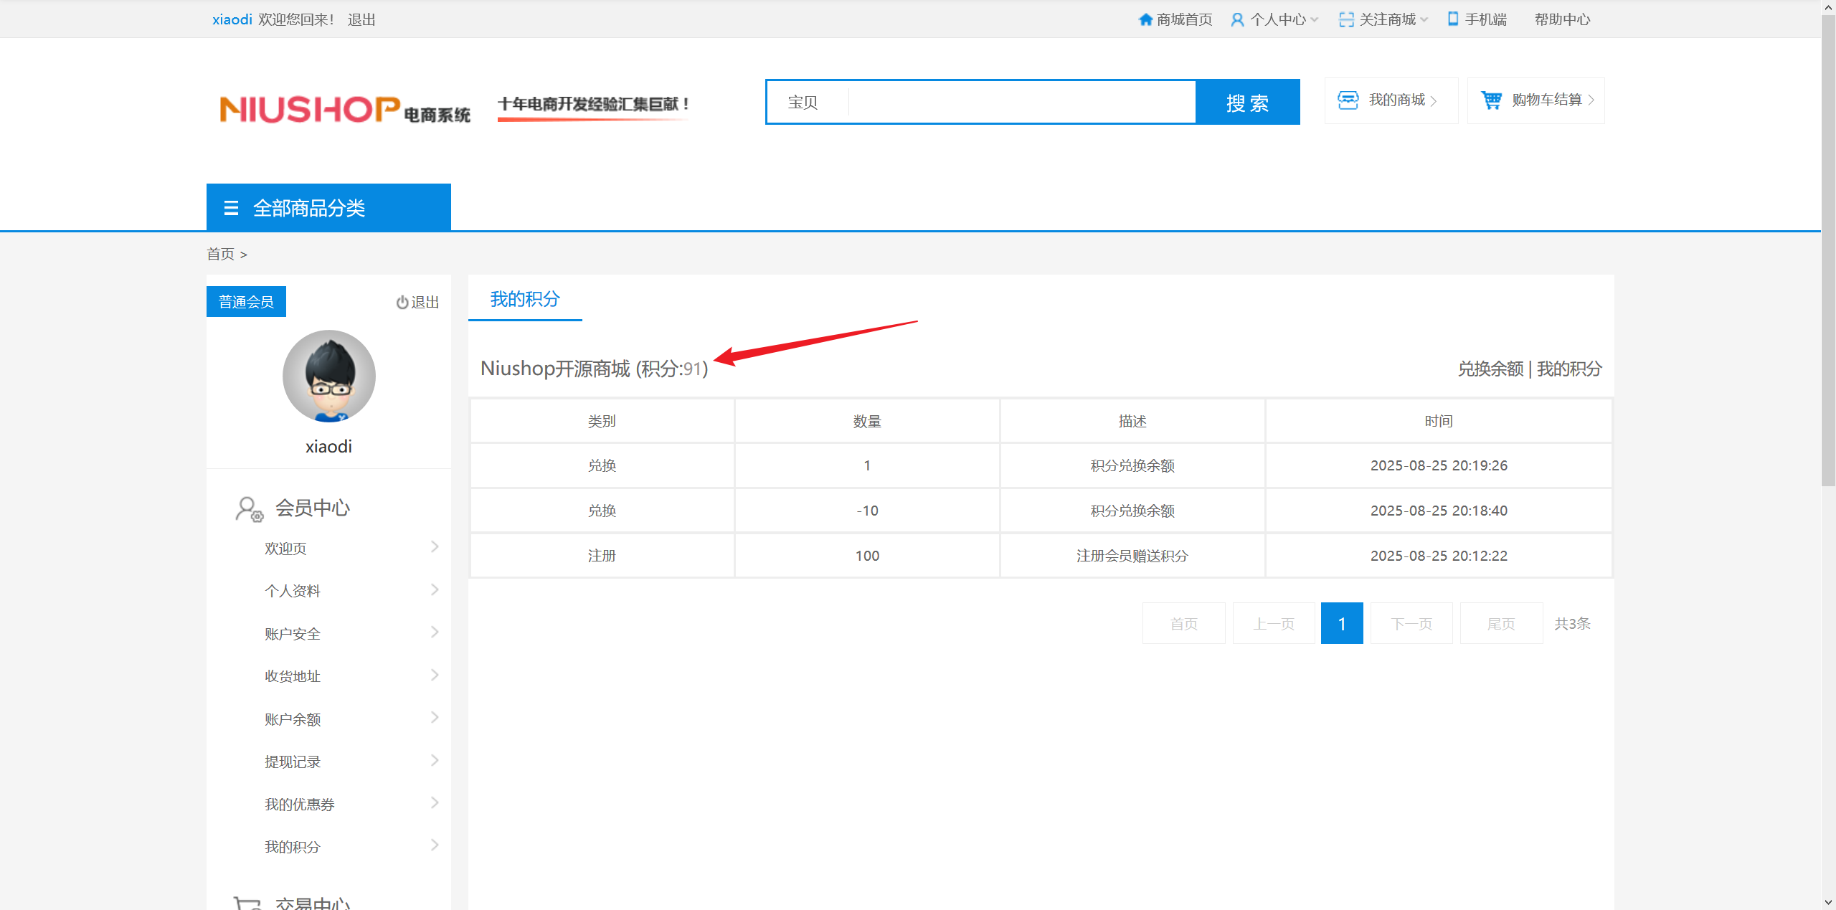This screenshot has height=910, width=1836.
Task: Click the home icon beside 商城首页
Action: 1145,19
